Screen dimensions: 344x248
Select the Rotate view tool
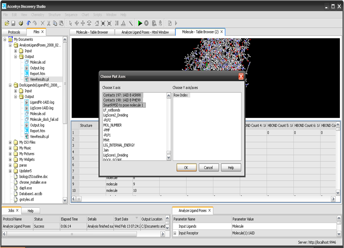pyautogui.click(x=77, y=23)
